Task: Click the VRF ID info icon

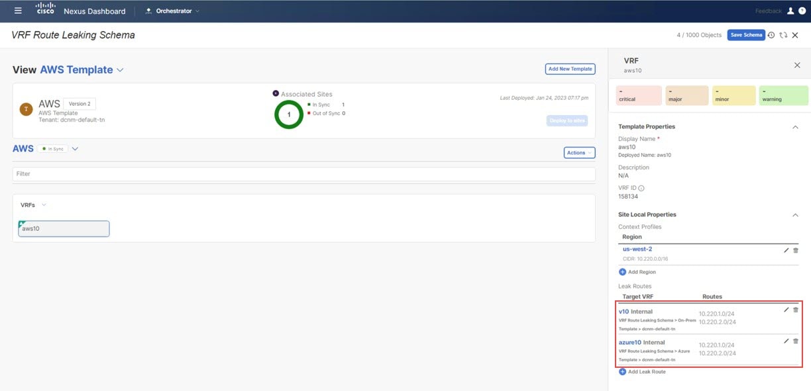Action: 641,188
